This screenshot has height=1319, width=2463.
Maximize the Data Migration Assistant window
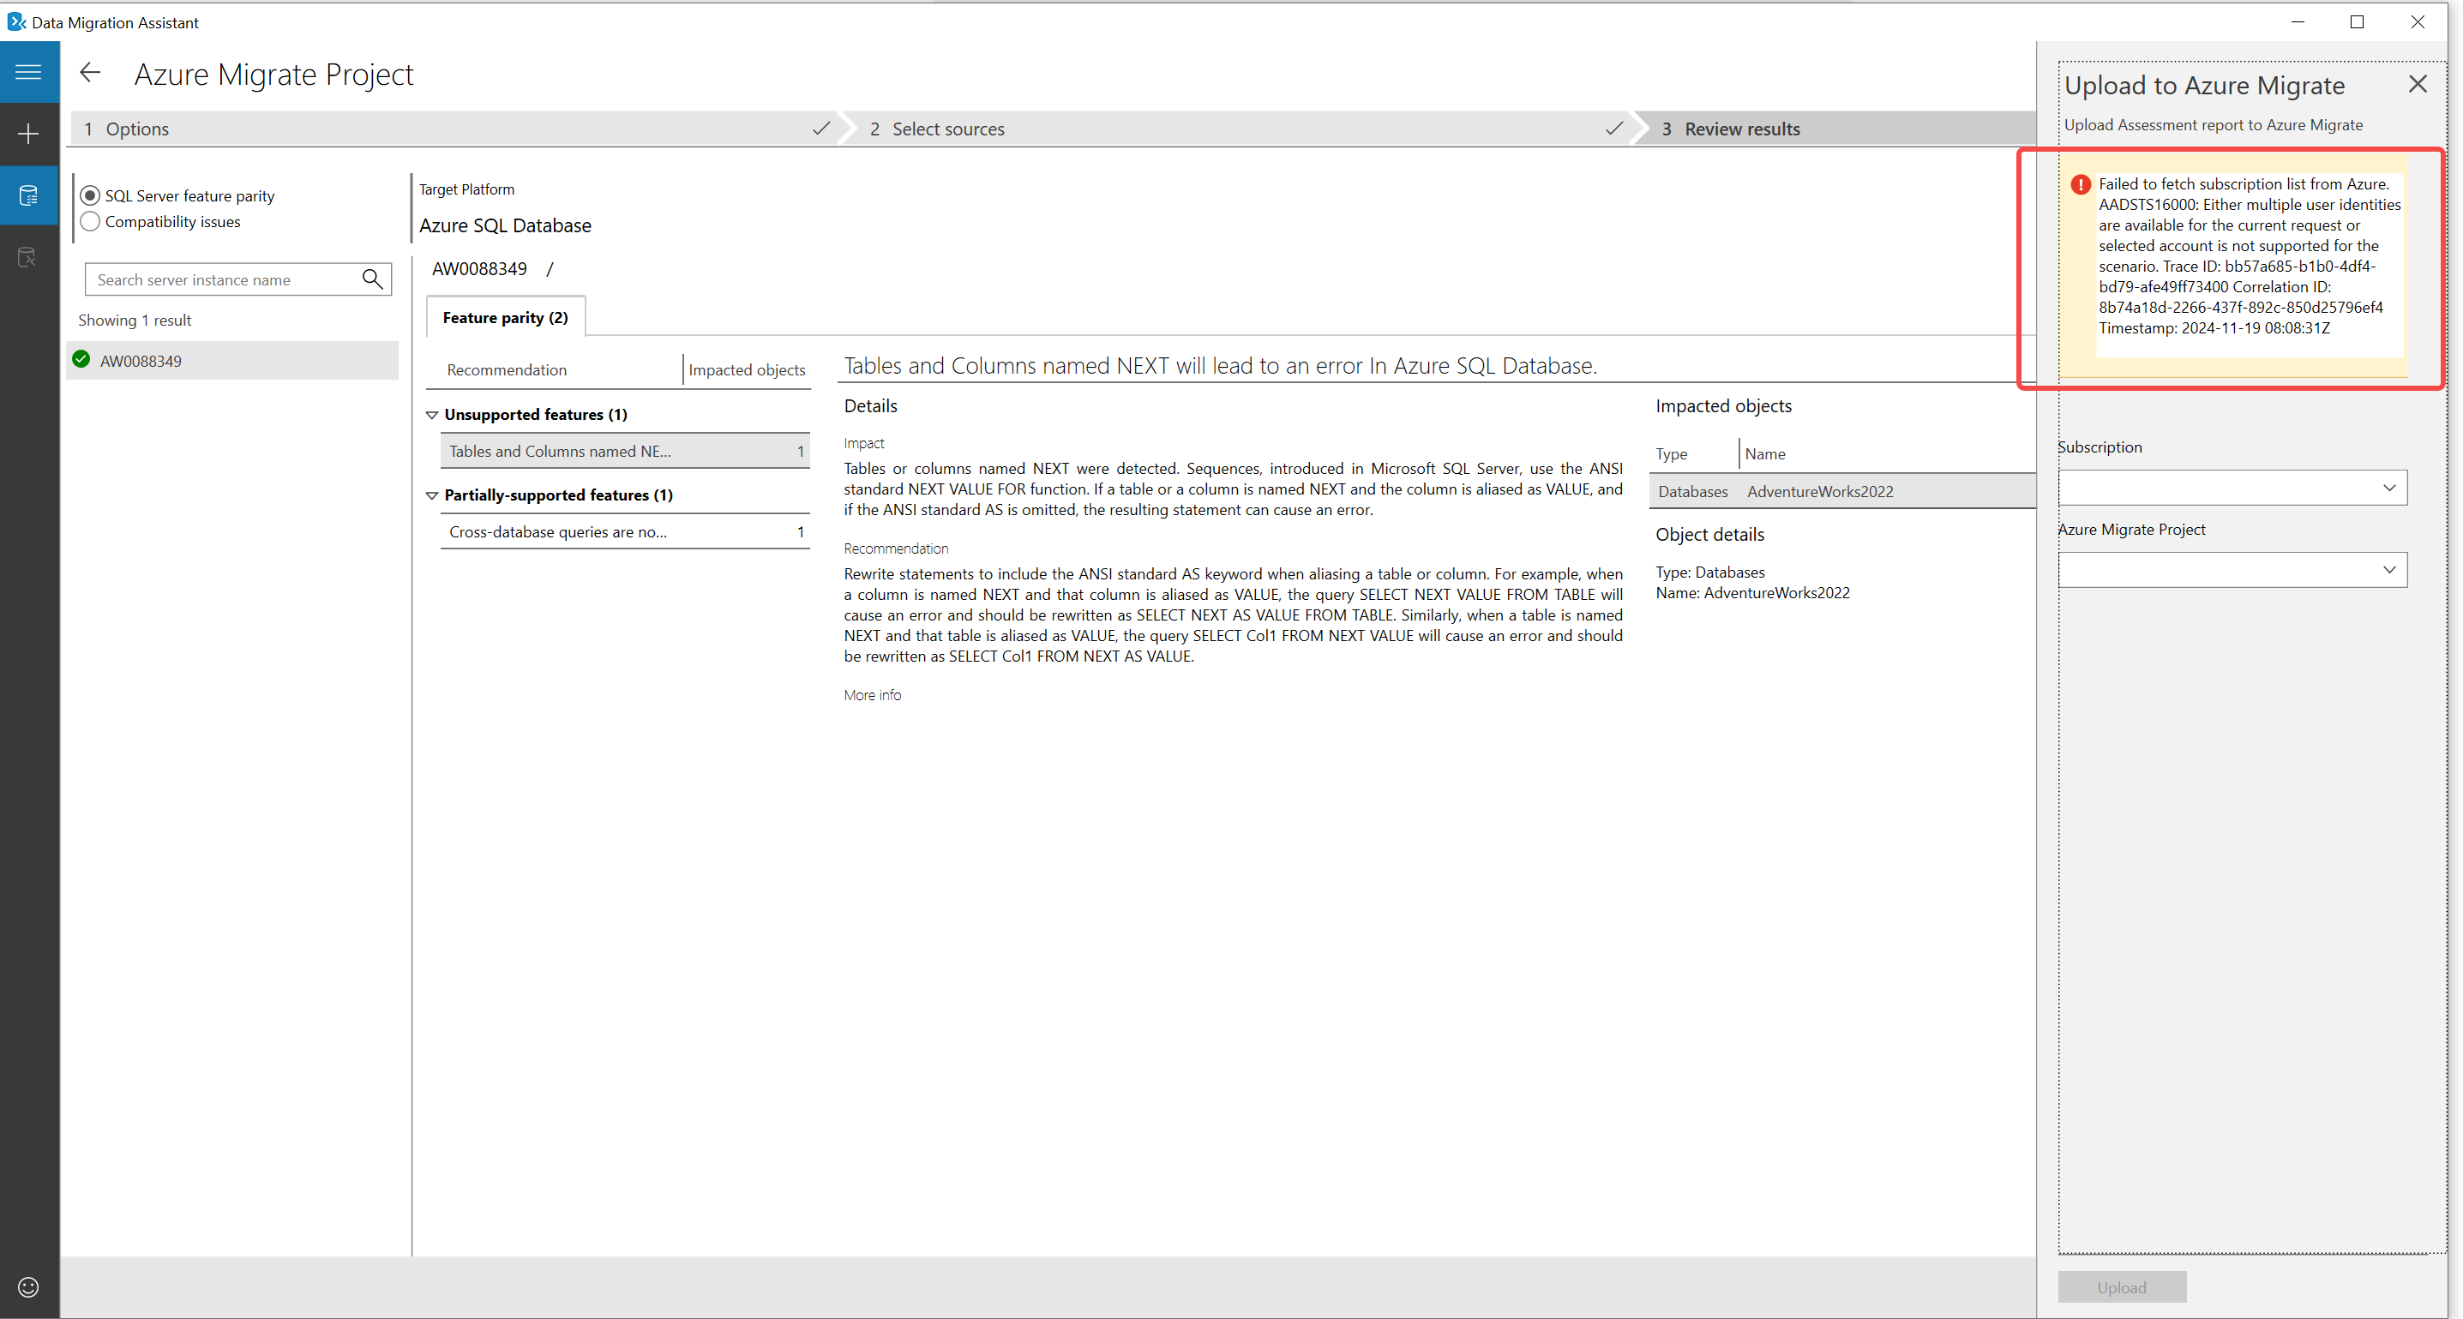2357,21
